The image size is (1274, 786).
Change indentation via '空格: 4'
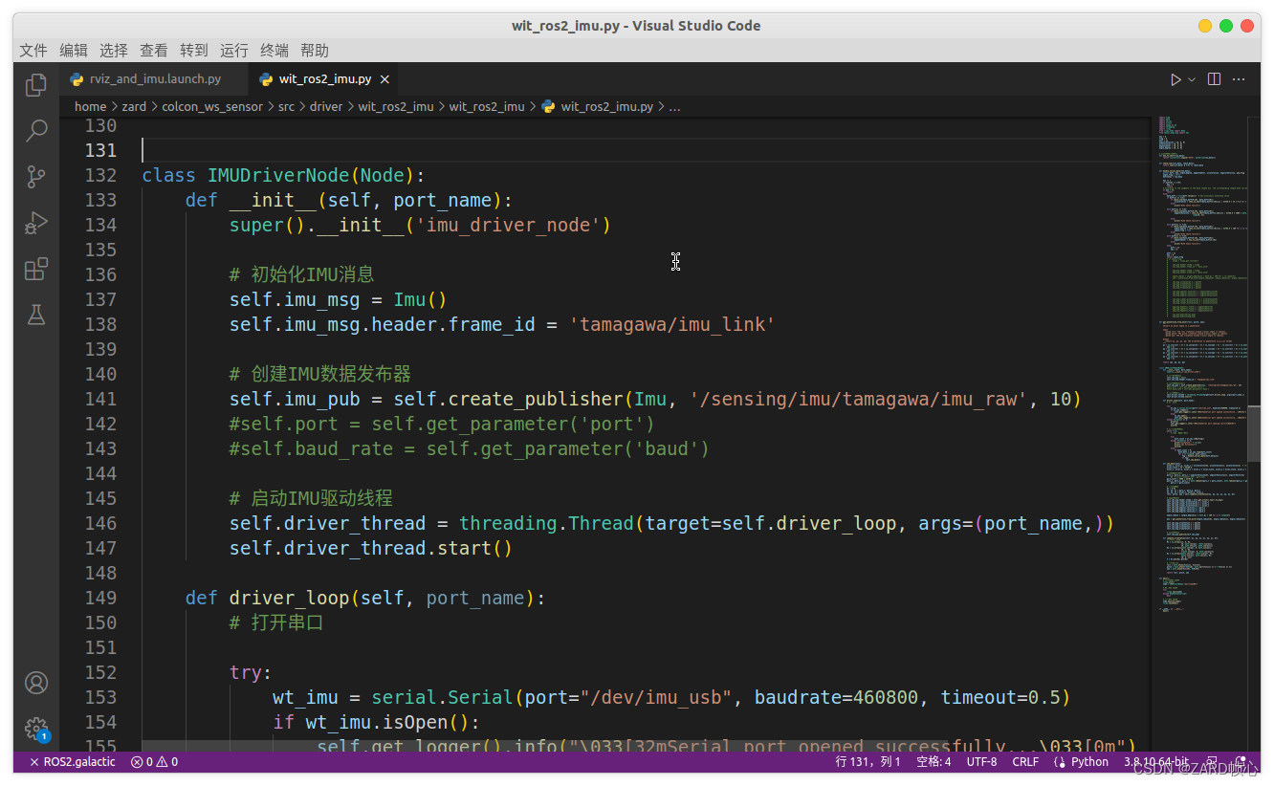[x=934, y=762]
